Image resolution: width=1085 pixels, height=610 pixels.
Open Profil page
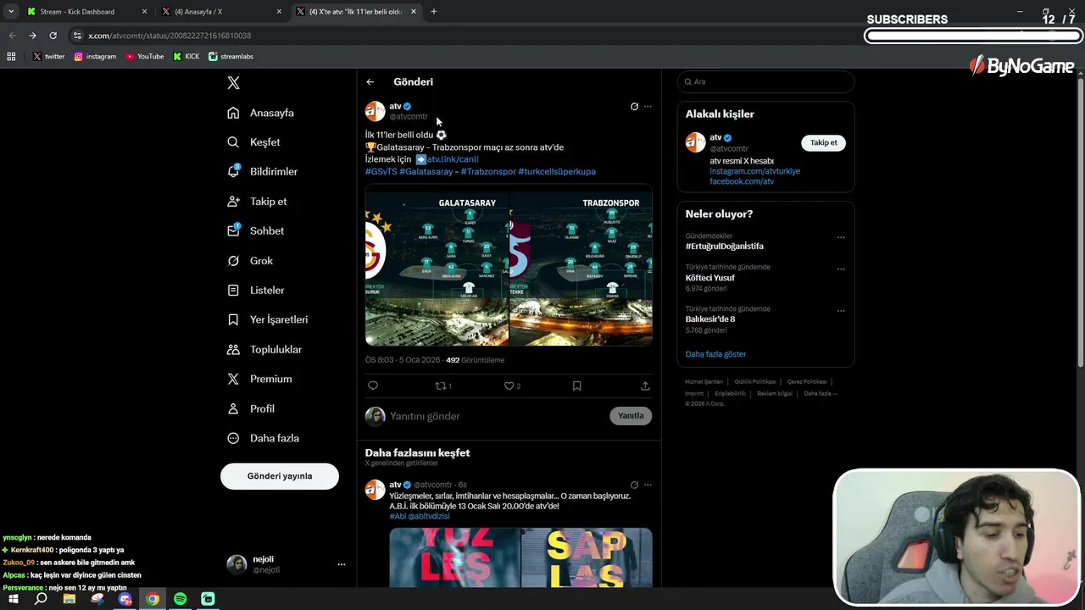coord(251,408)
